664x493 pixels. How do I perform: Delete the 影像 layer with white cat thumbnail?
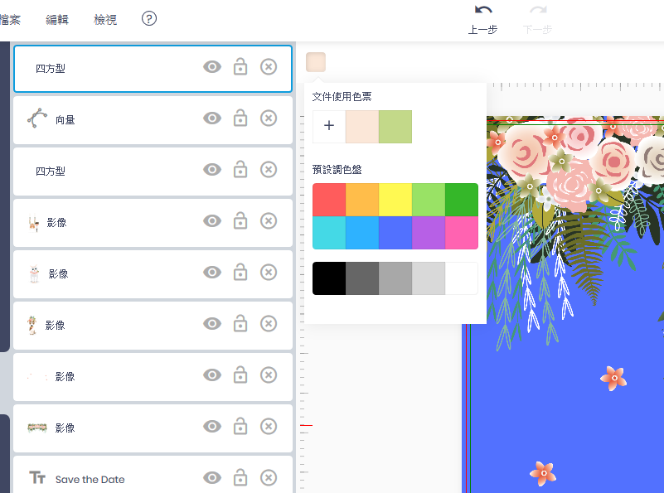[x=269, y=272]
